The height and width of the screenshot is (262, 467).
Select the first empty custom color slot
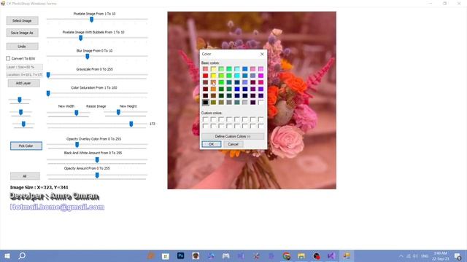[x=206, y=119]
